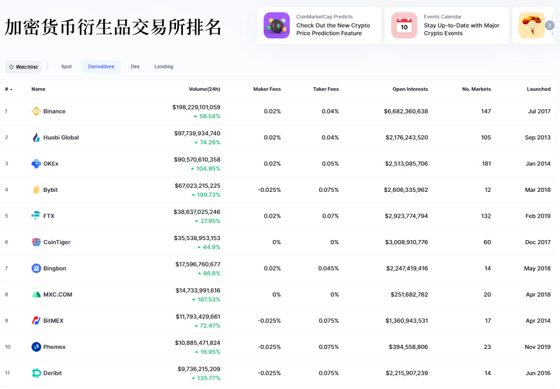This screenshot has width=560, height=389.
Task: Open the Binance exchange link
Action: (54, 111)
